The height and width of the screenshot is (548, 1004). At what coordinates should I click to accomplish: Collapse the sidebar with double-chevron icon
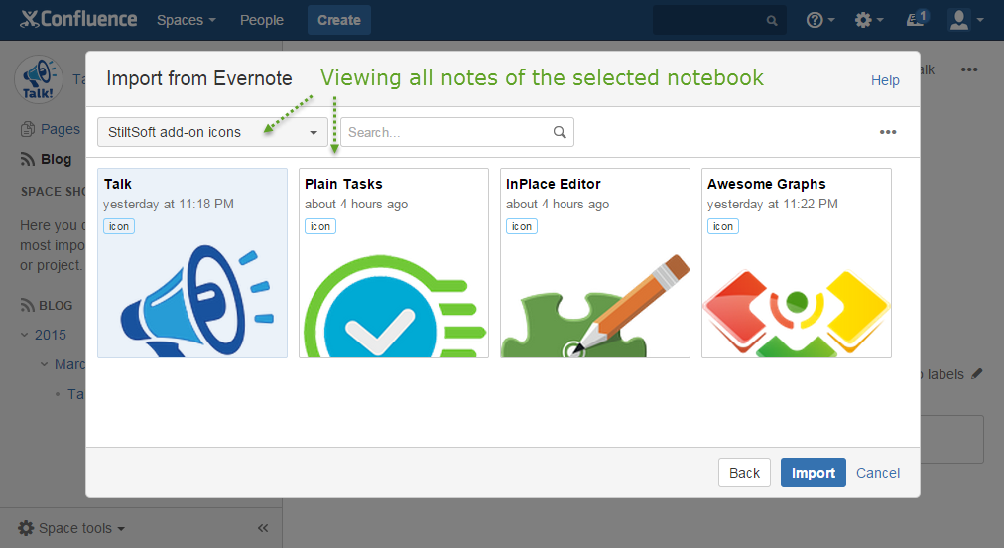(x=263, y=528)
